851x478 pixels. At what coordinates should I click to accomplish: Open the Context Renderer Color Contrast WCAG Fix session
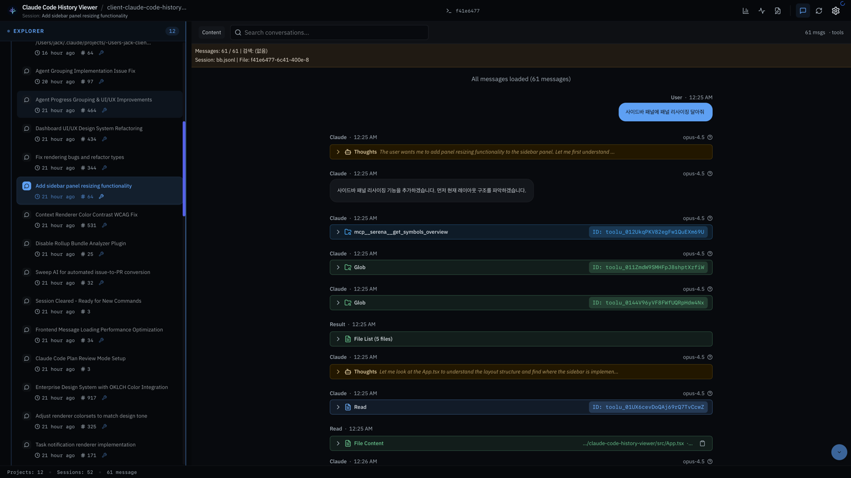click(99, 220)
